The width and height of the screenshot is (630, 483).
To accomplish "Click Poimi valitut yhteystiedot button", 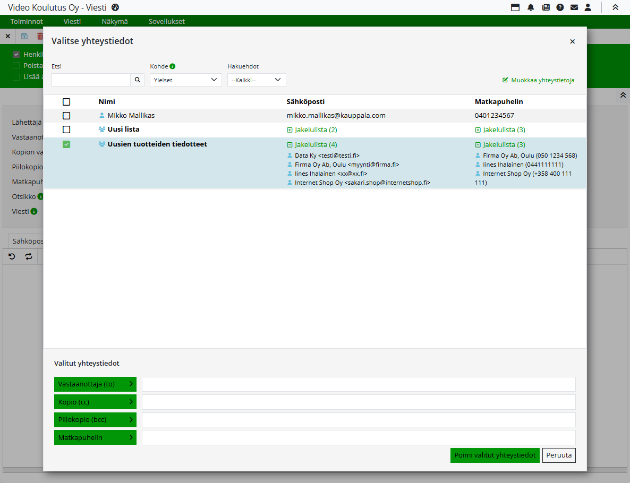I will 495,455.
